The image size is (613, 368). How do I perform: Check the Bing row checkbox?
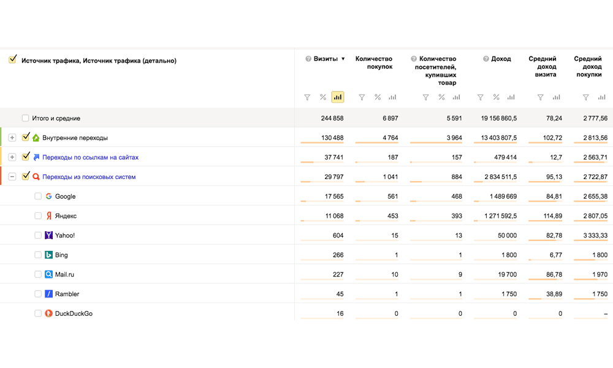38,255
